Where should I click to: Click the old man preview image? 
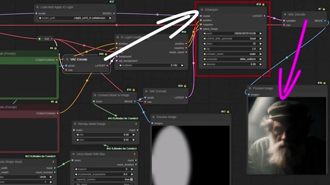[287, 136]
